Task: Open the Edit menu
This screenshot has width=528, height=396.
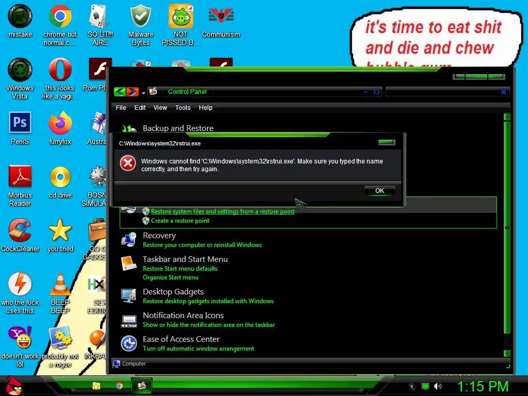Action: coord(140,107)
